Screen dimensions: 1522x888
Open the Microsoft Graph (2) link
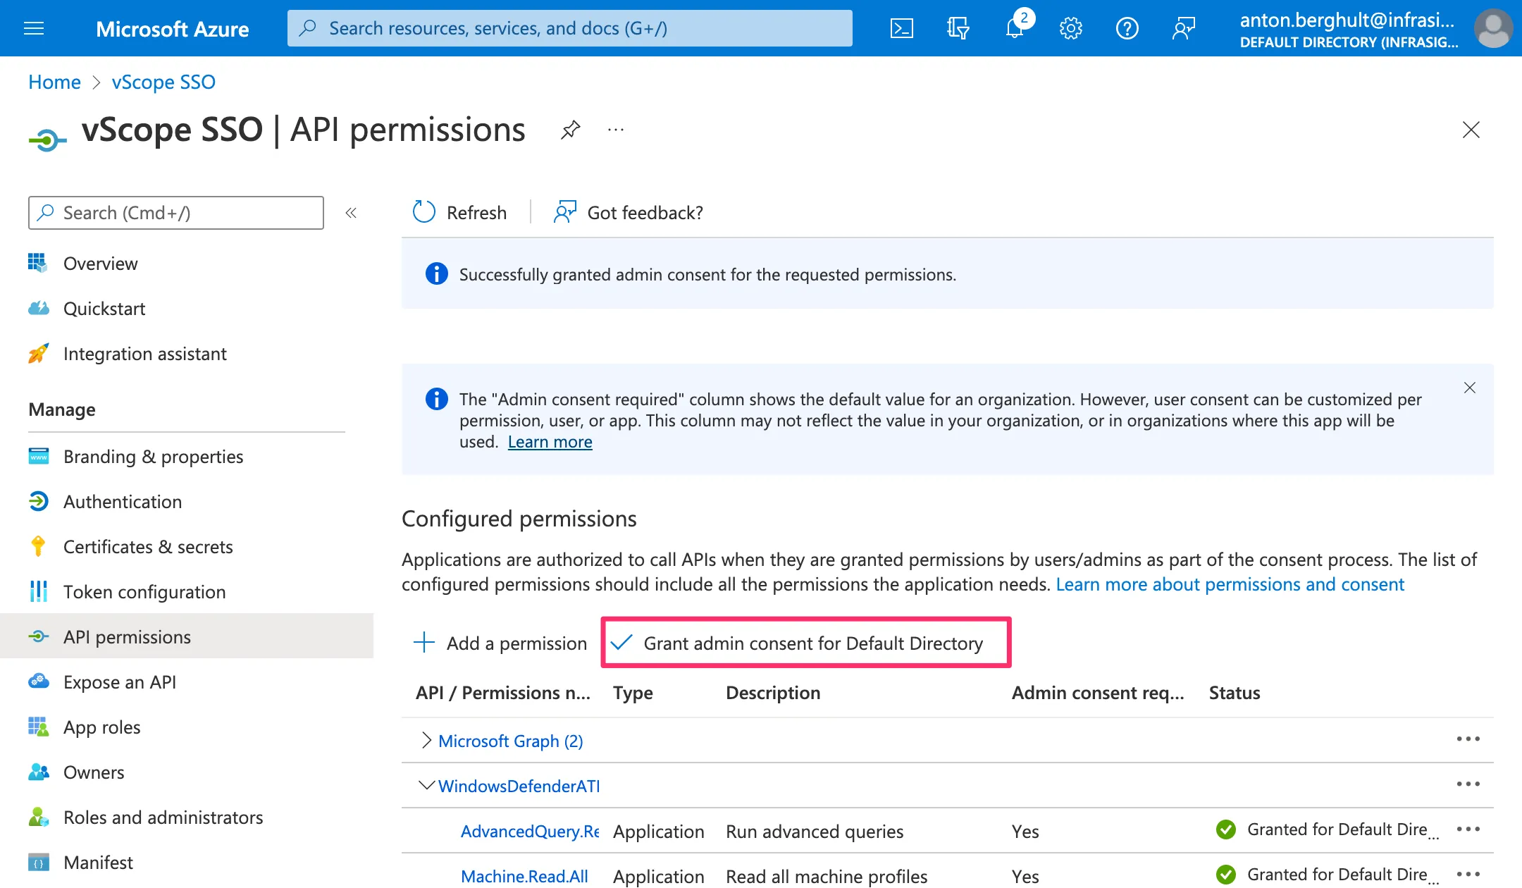pos(511,741)
